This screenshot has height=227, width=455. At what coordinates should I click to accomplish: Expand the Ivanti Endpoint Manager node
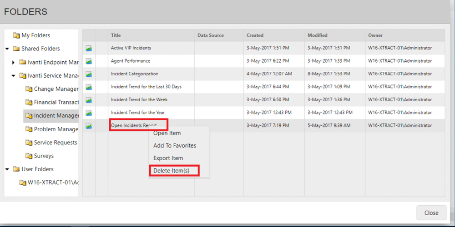tap(13, 62)
